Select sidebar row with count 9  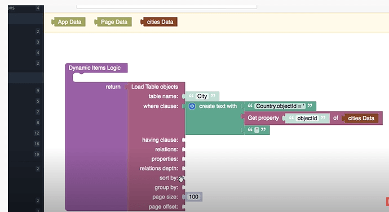click(26, 91)
